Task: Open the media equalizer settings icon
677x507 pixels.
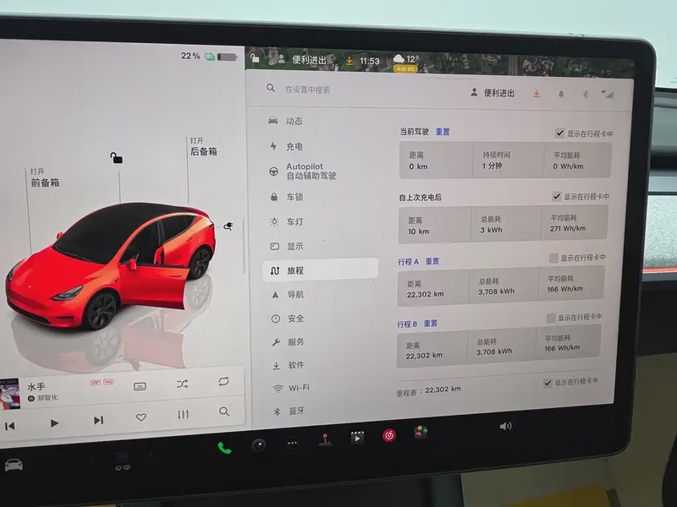Action: coord(183,414)
